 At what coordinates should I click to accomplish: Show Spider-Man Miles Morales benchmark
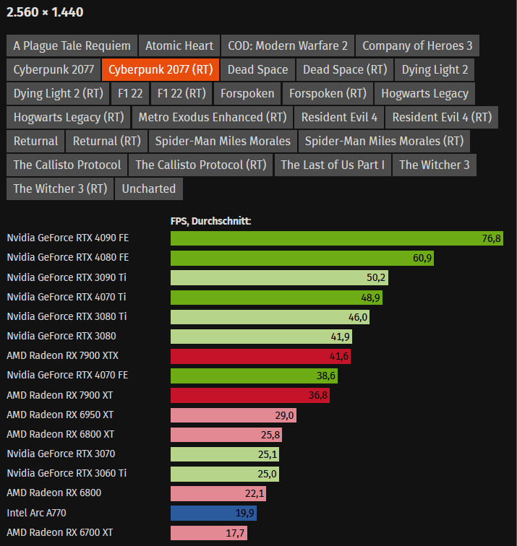[223, 141]
